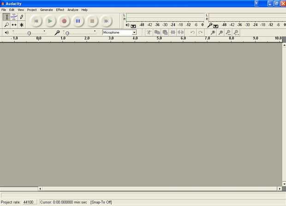
Task: Click the Paste icon in edit toolbar
Action: click(165, 32)
